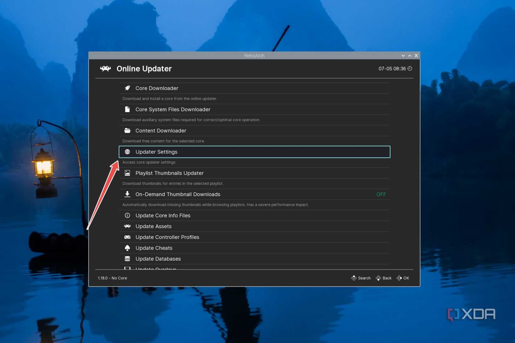
Task: Click the shade-down chevron in the title bar
Action: pos(403,56)
